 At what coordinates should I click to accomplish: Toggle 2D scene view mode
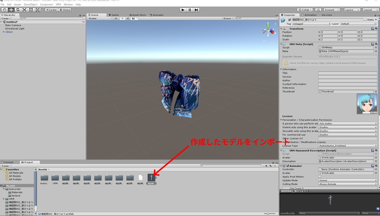(116, 19)
